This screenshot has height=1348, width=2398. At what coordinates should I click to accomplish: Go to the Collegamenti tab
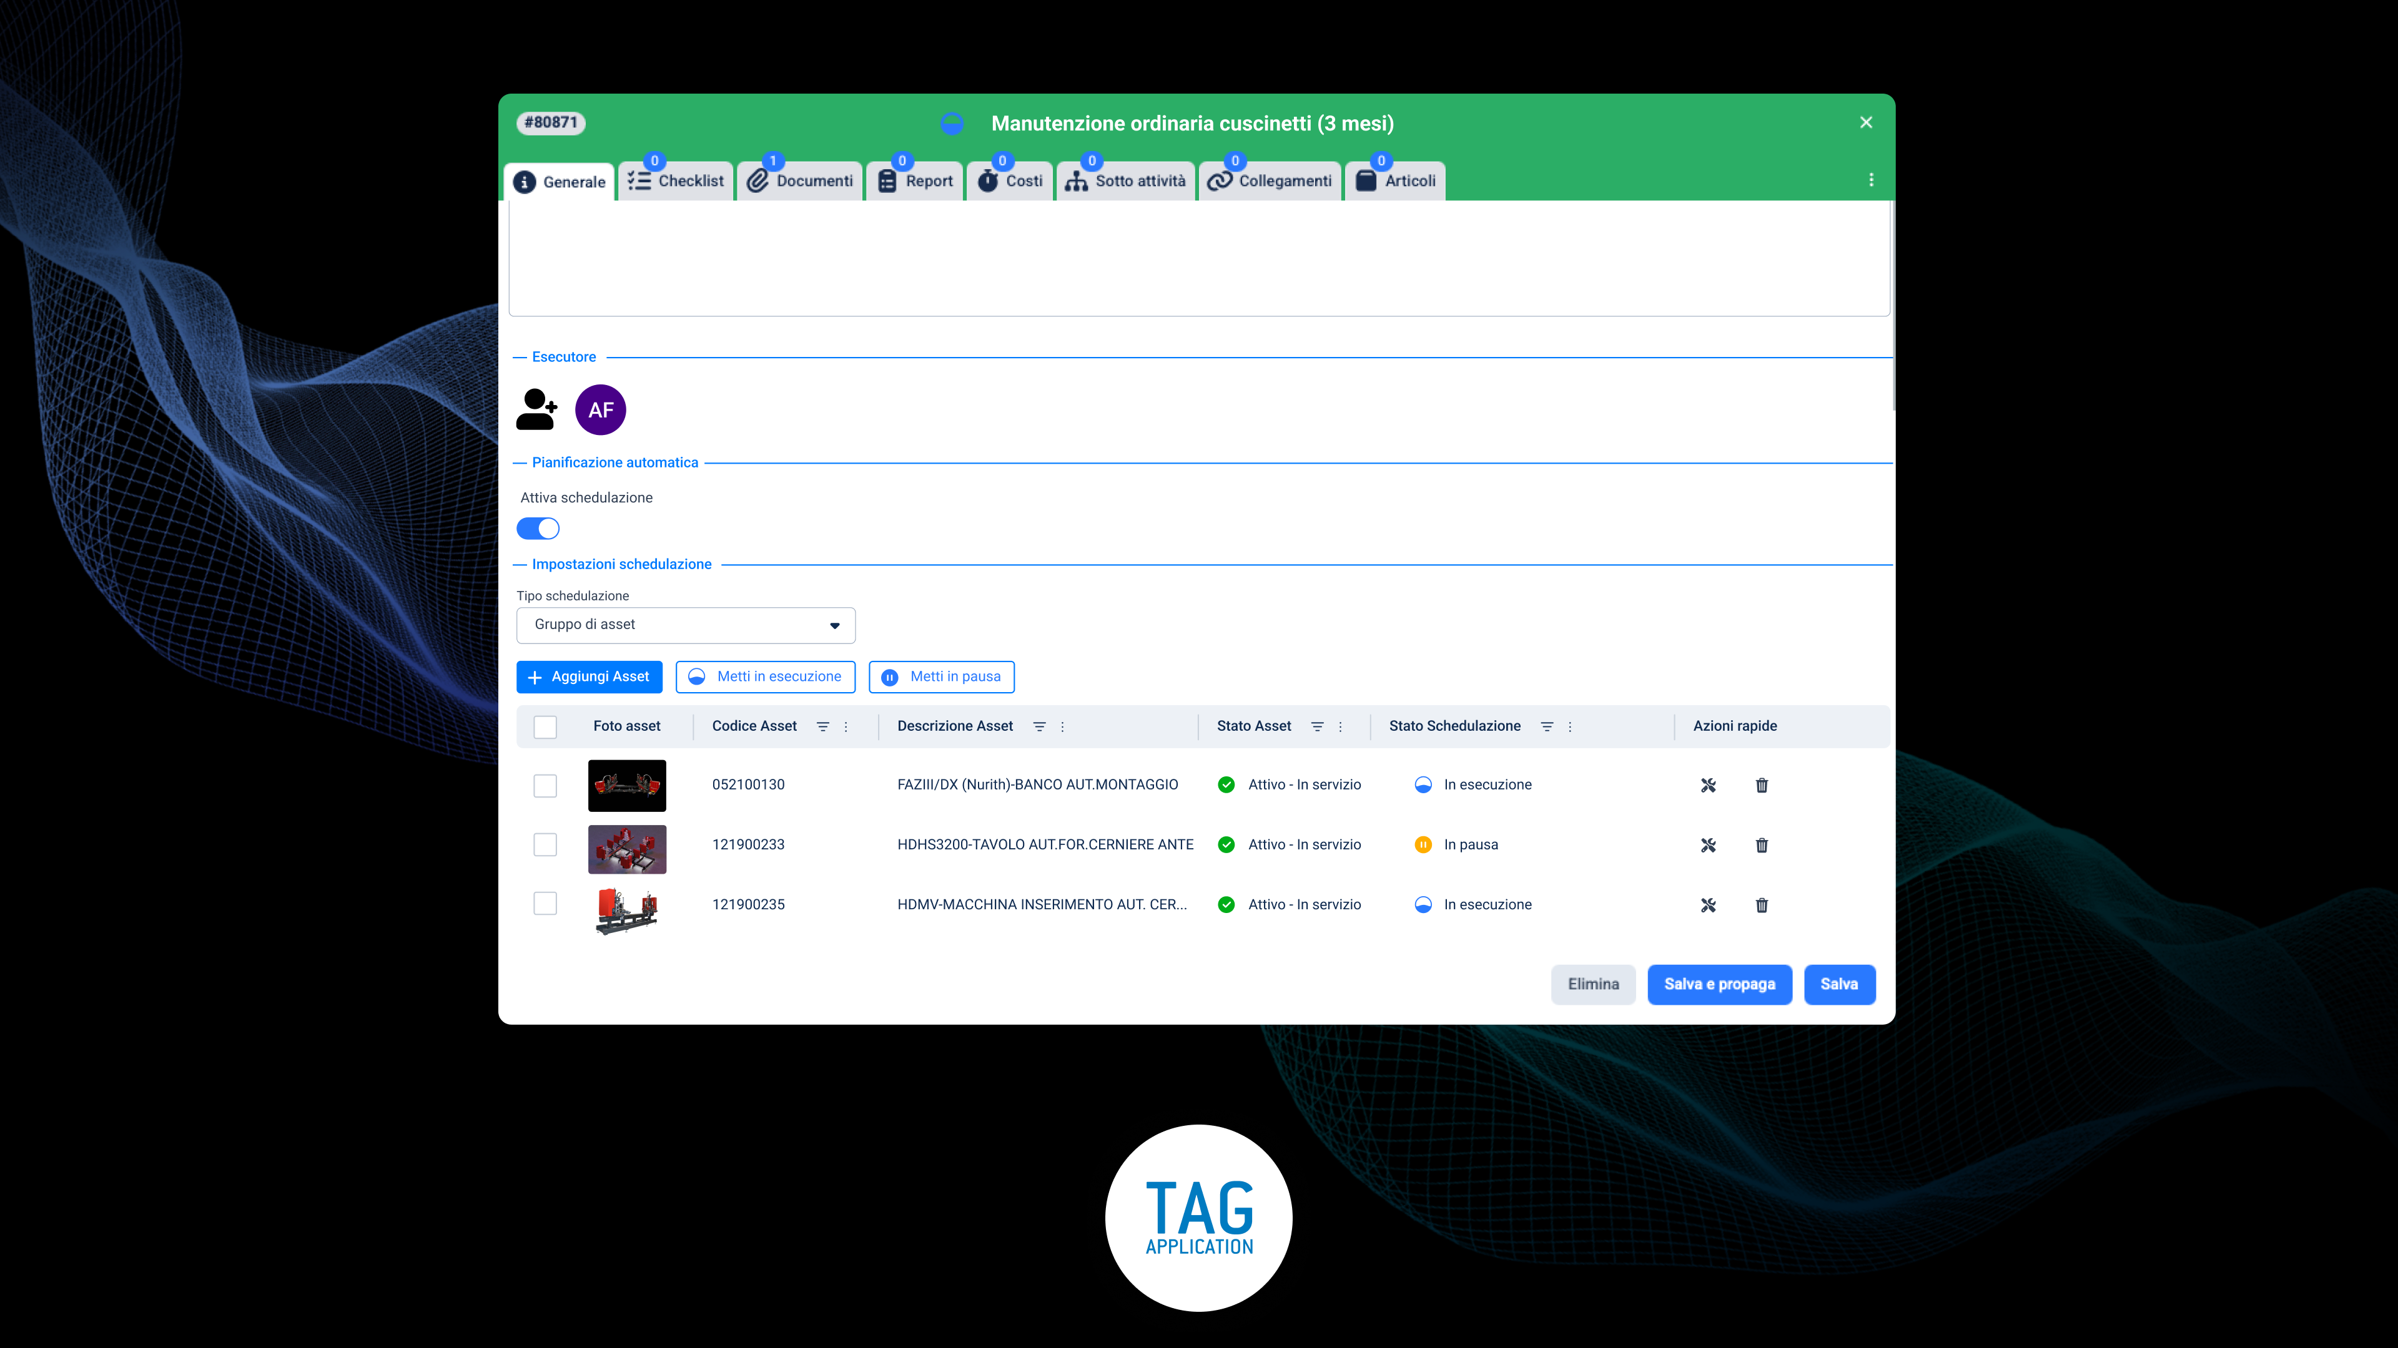click(1270, 180)
